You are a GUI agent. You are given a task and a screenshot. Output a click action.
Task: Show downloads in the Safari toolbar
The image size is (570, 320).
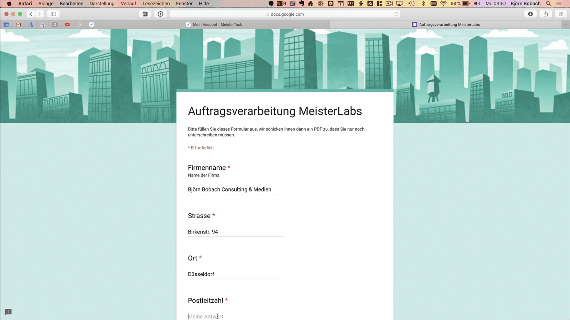coord(530,14)
